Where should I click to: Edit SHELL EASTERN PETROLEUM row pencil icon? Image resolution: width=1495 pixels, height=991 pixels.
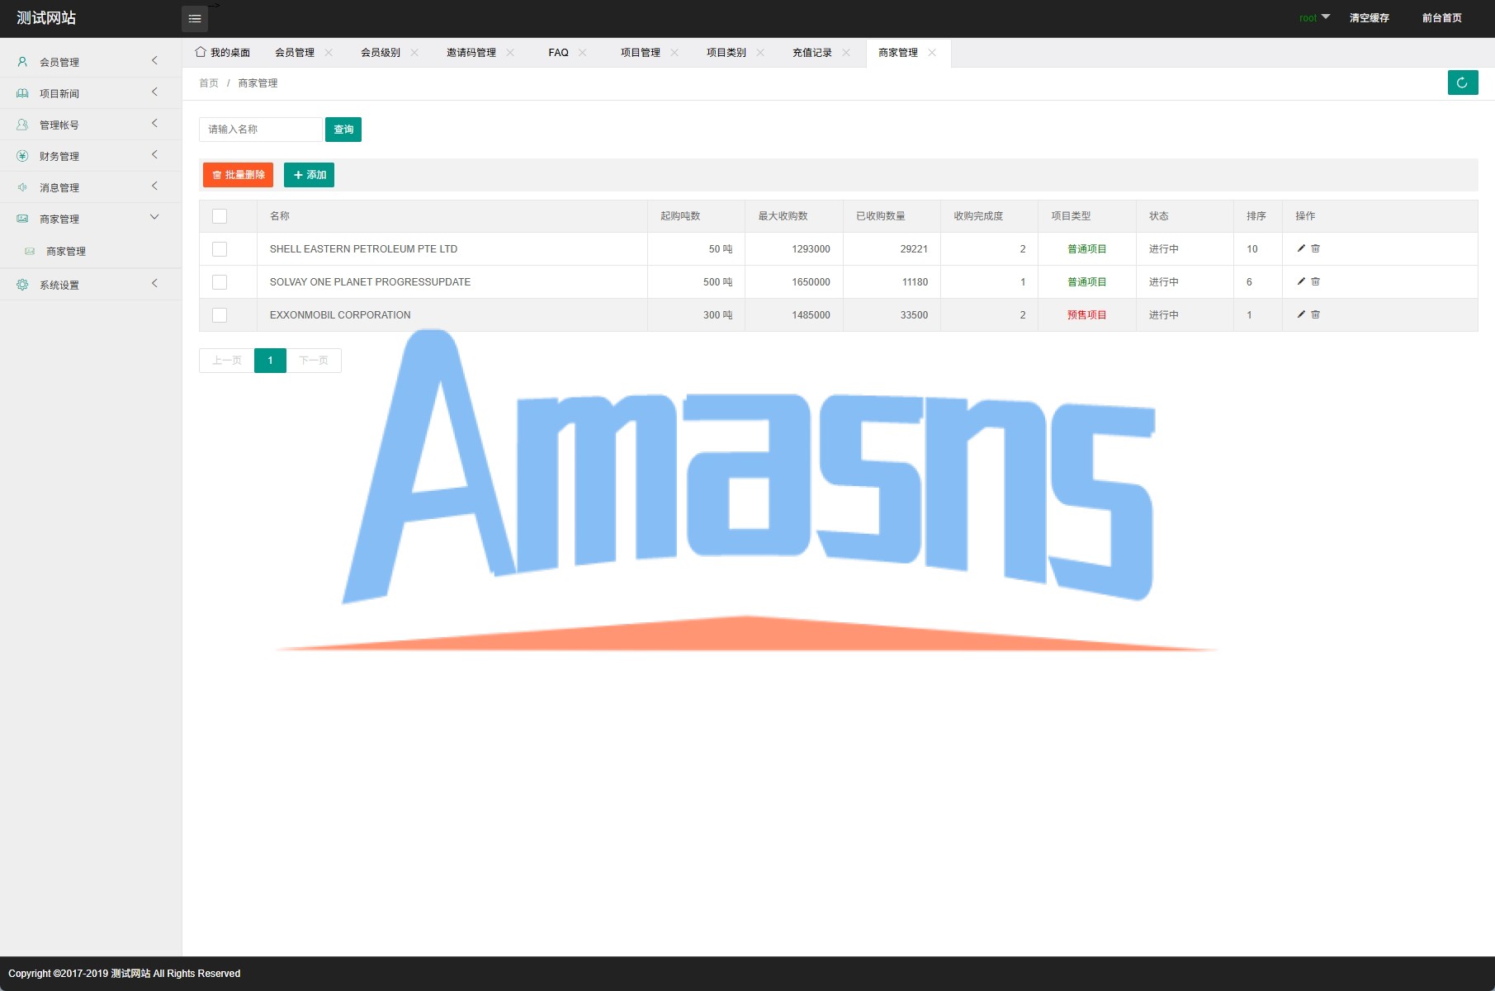1301,248
